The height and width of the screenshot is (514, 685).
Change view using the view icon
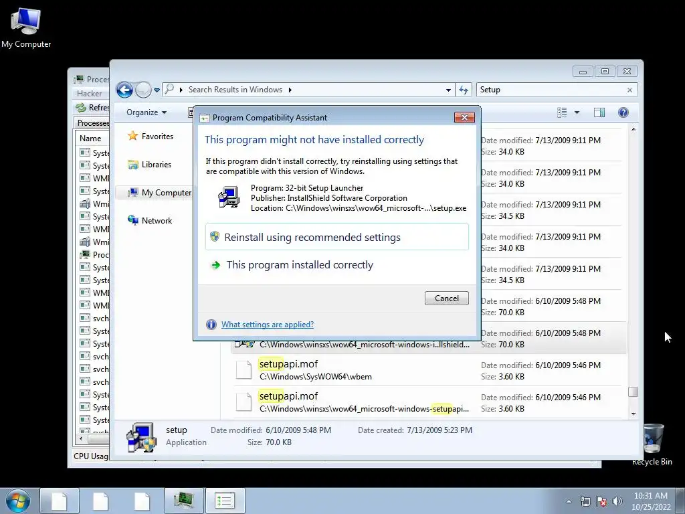click(562, 112)
